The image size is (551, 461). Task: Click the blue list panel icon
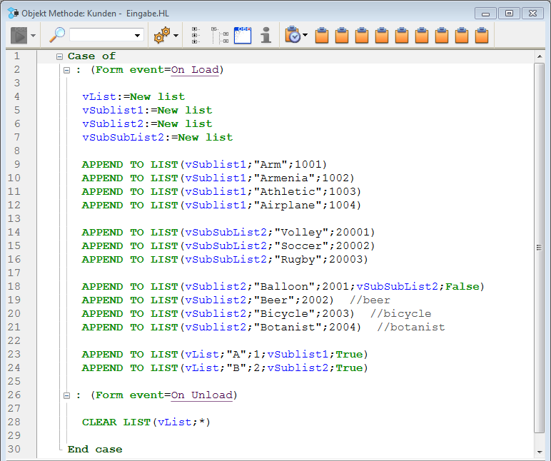pyautogui.click(x=243, y=35)
